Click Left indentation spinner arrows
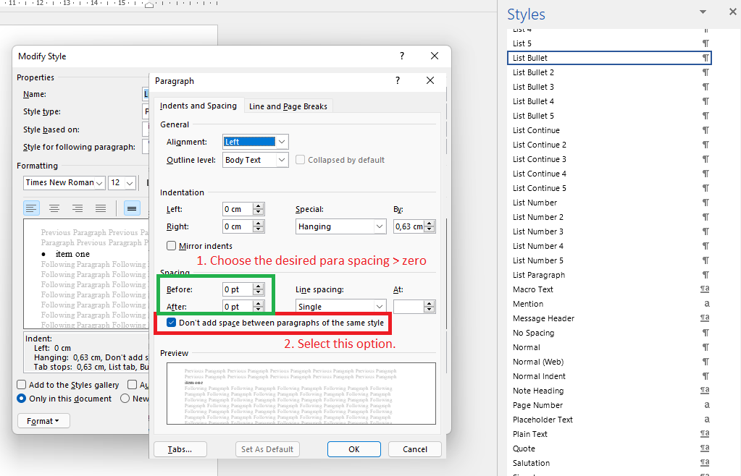 [258, 209]
